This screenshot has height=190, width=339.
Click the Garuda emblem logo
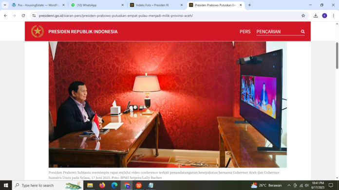38,31
